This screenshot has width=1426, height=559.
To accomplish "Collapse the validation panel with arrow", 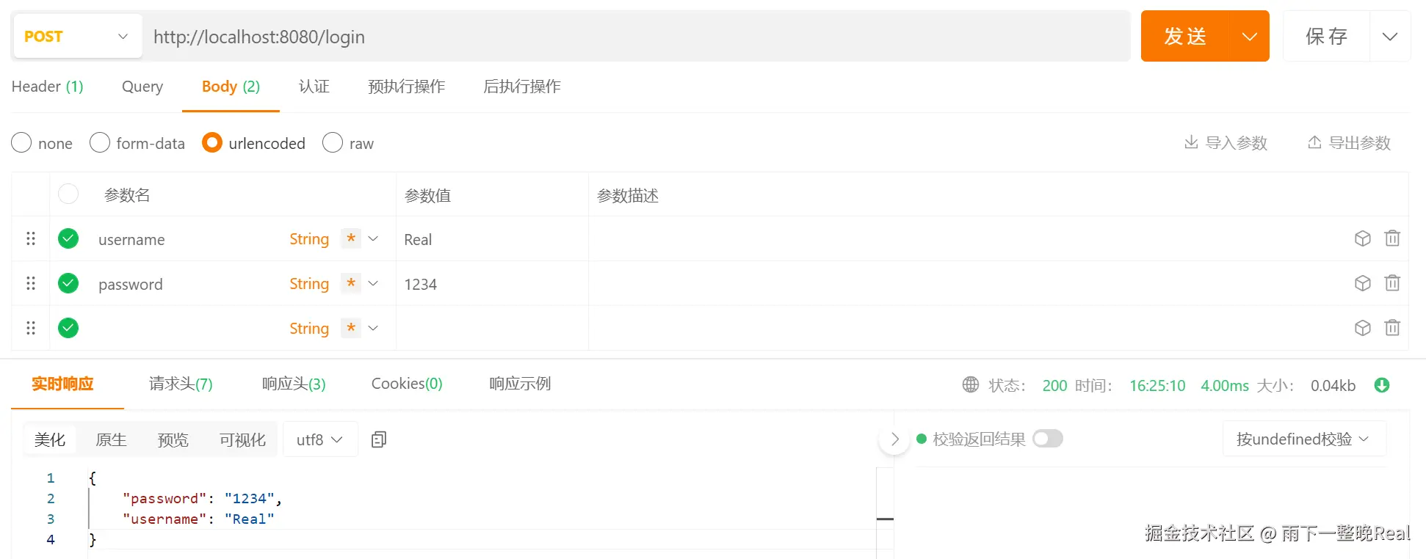I will (894, 439).
